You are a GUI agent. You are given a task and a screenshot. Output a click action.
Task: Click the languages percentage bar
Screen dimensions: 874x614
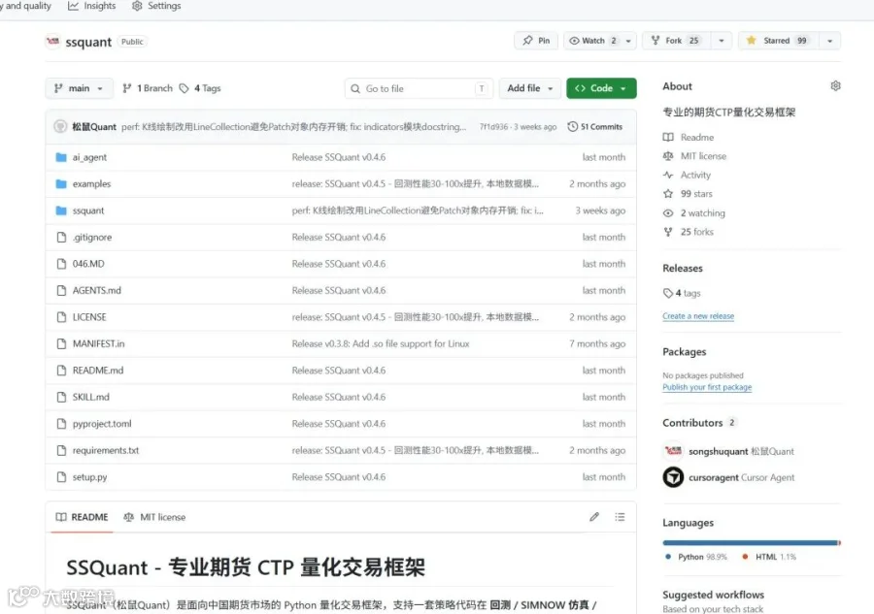coord(752,543)
